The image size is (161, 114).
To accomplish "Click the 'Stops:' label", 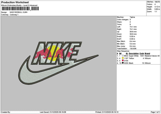I will 119,22.
